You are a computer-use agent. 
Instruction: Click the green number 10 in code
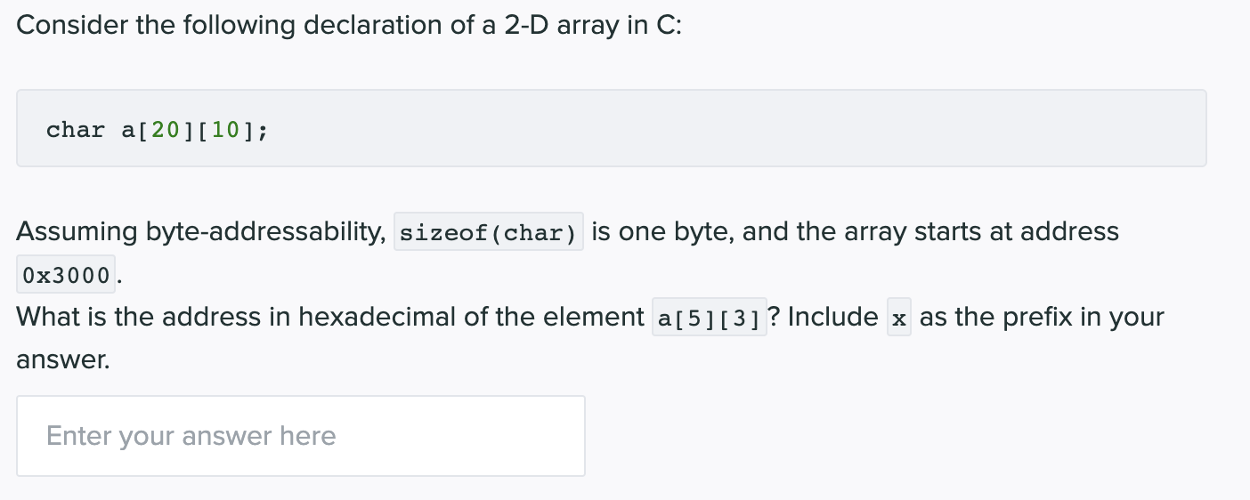[226, 130]
